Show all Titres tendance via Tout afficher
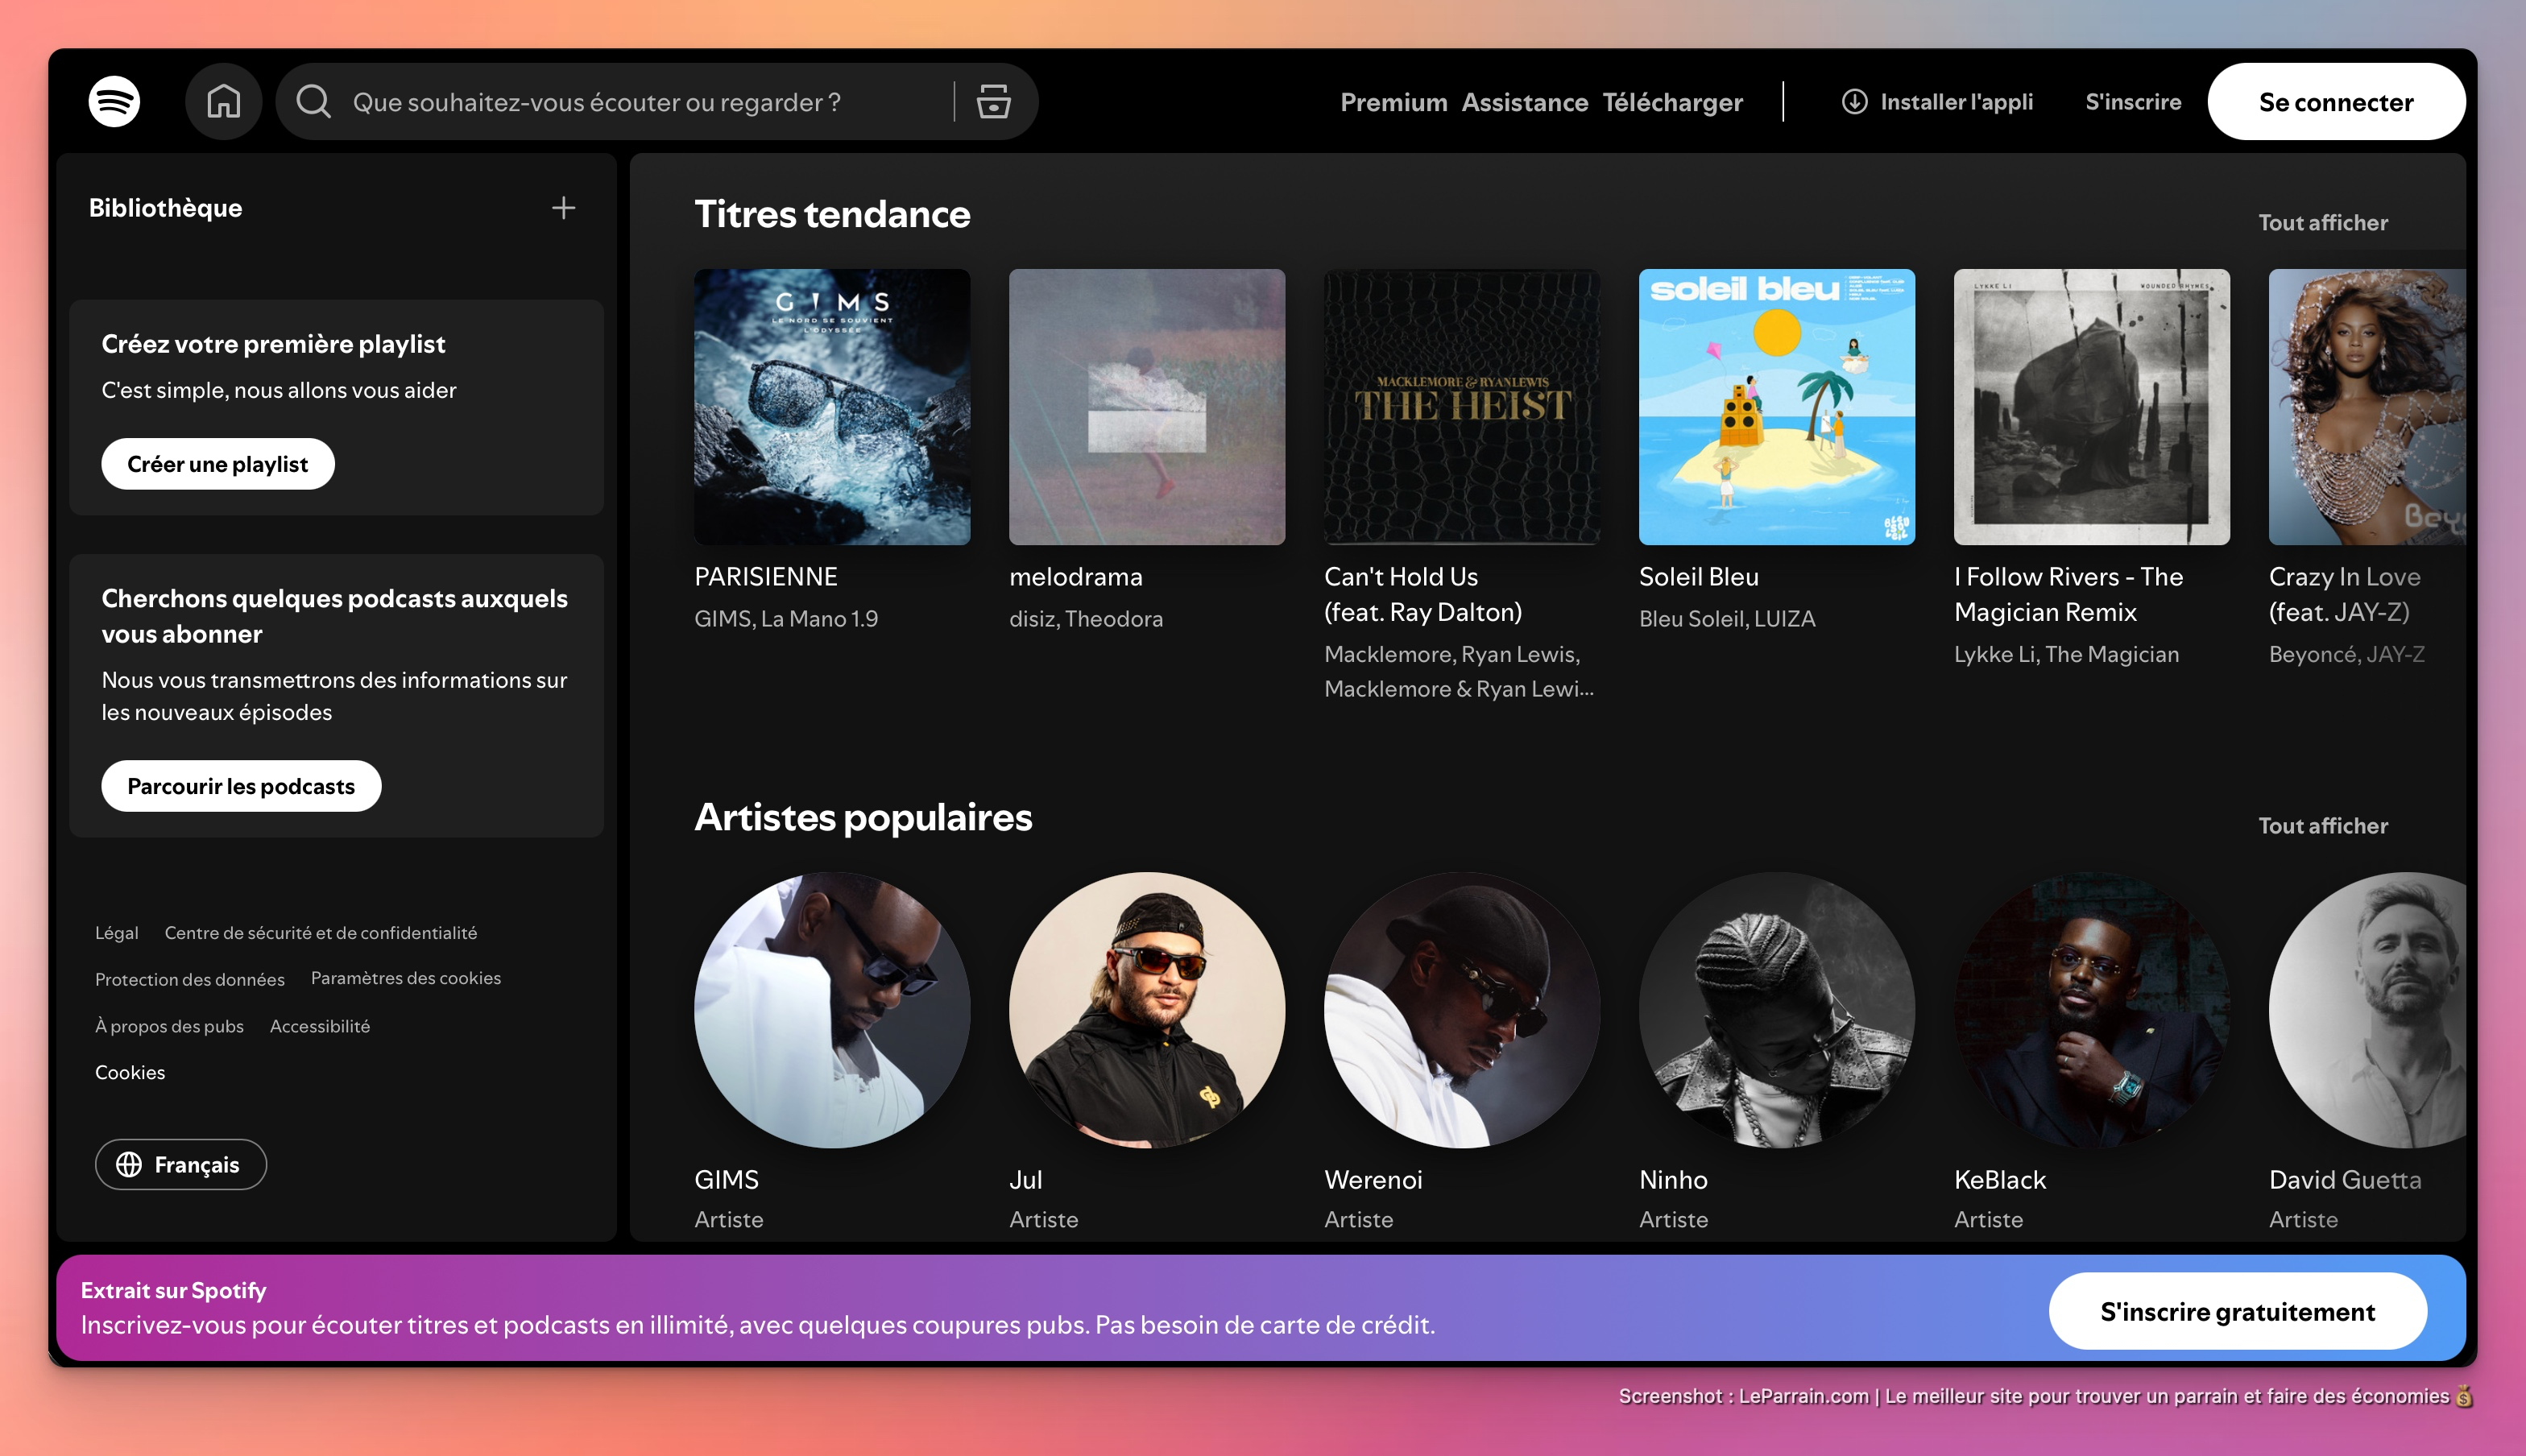 pos(2322,222)
